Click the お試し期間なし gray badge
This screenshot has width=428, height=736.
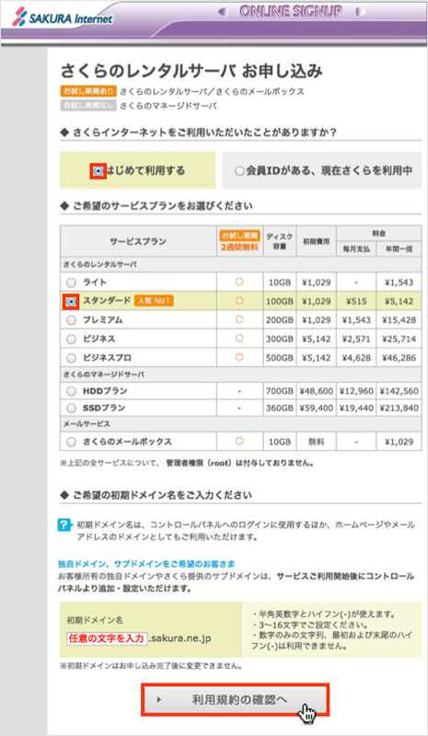click(87, 106)
